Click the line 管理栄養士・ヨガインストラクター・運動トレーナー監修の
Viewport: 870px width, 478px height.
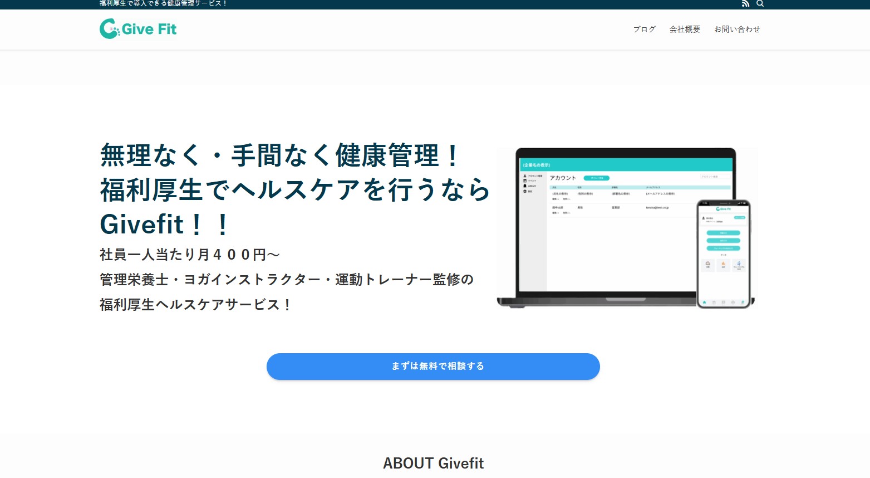click(x=287, y=280)
